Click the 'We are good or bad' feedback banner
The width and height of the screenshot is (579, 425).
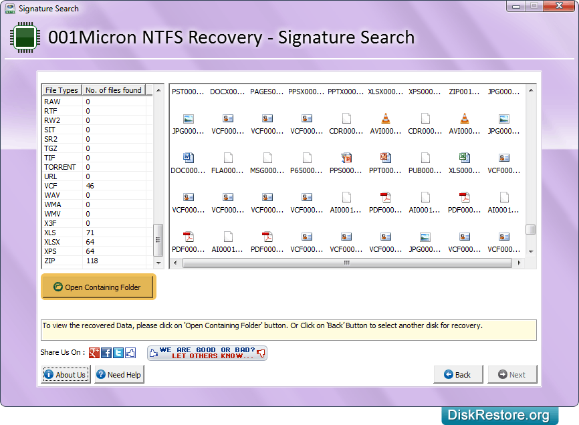tap(207, 353)
